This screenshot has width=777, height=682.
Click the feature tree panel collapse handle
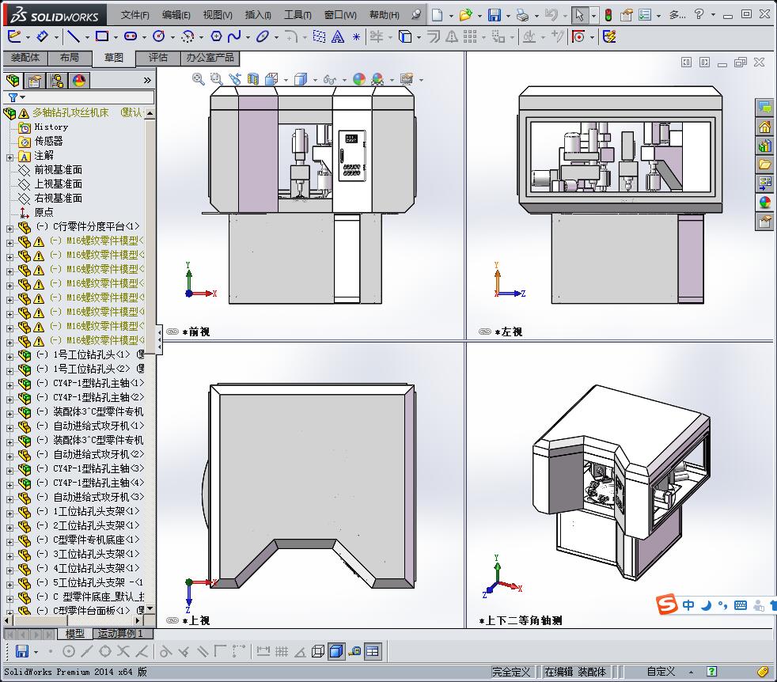[x=159, y=339]
